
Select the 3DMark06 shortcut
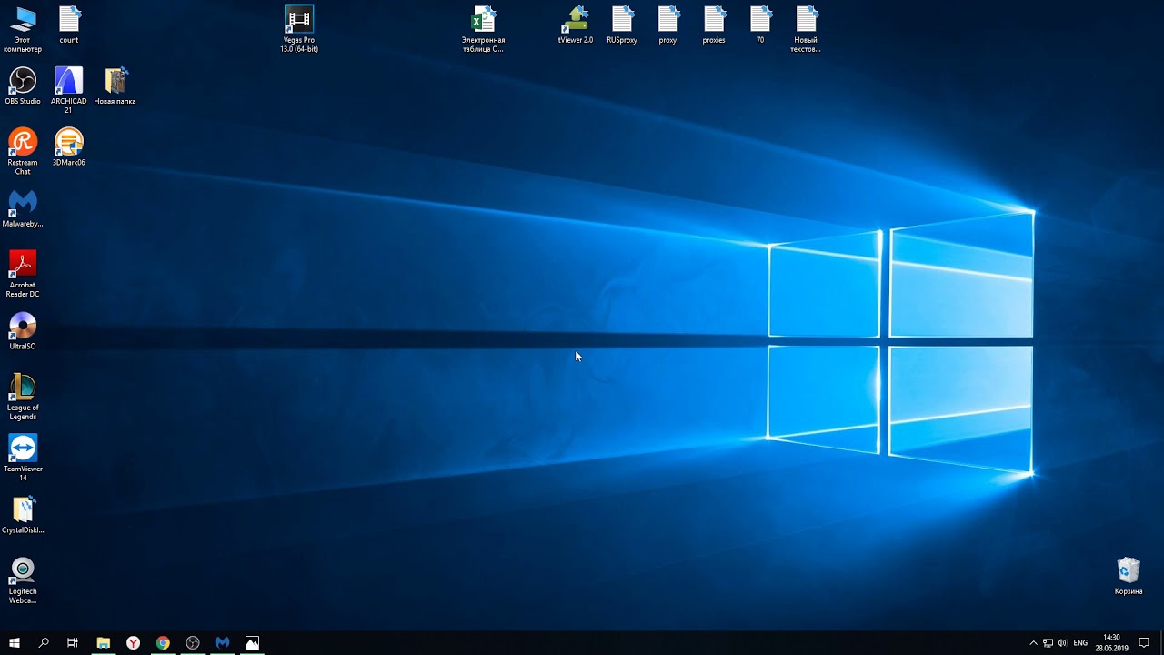(69, 147)
